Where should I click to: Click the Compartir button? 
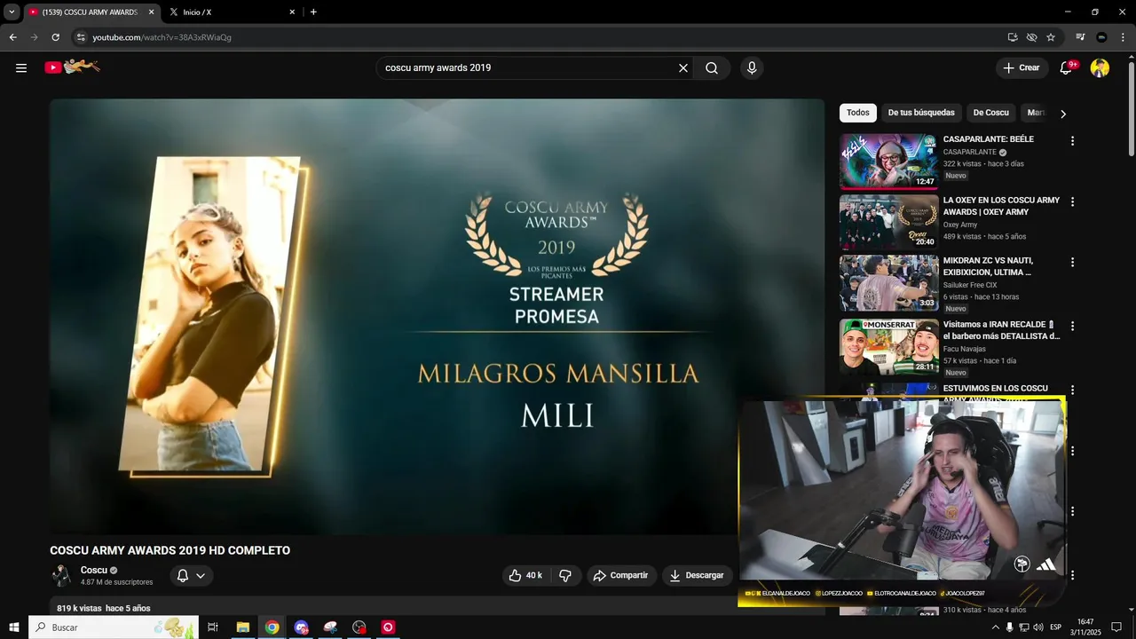point(621,575)
